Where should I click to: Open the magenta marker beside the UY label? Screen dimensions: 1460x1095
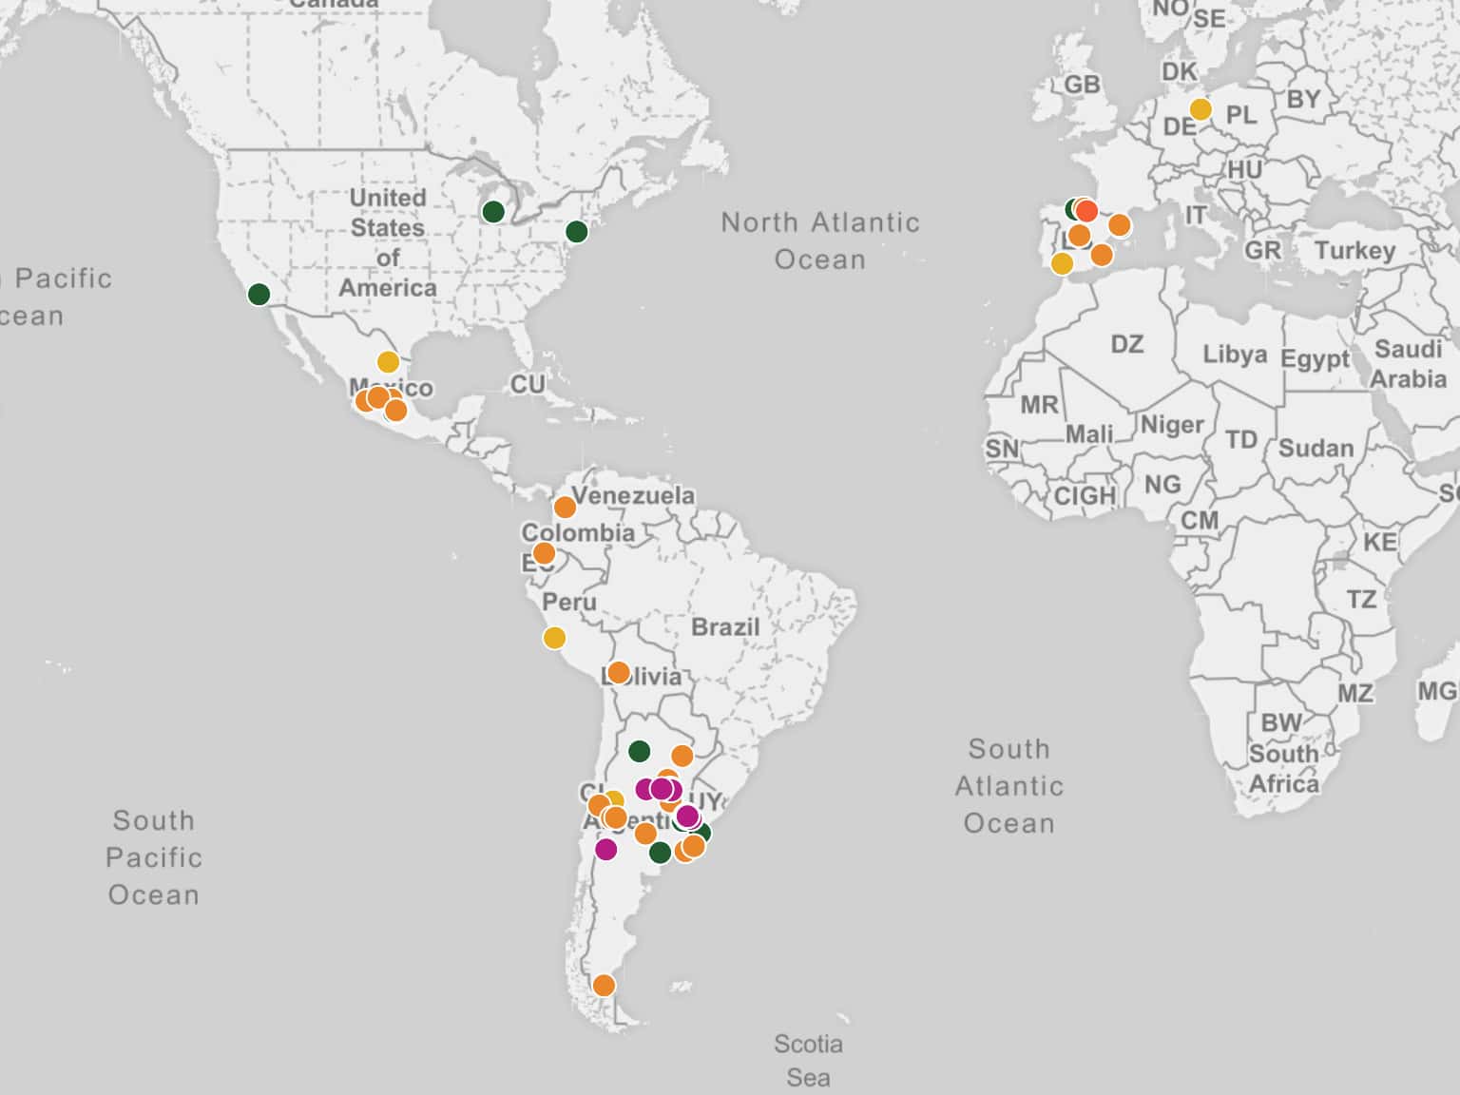[x=687, y=816]
